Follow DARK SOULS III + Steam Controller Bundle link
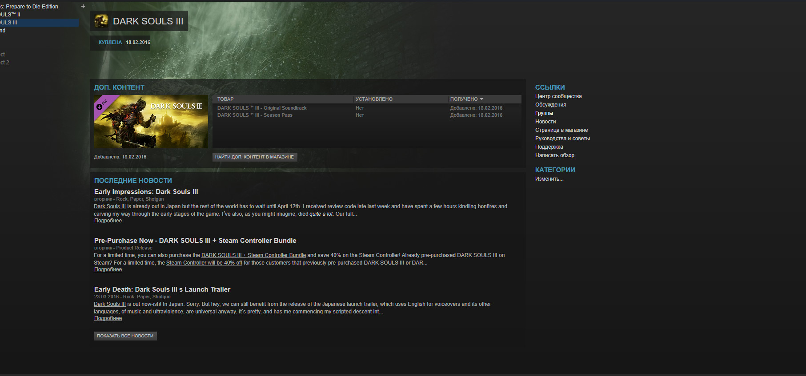The height and width of the screenshot is (376, 806). click(x=253, y=255)
